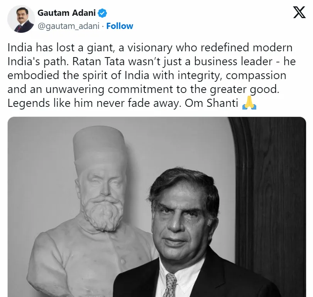
Task: Click the blue verified checkmark badge
Action: (102, 13)
